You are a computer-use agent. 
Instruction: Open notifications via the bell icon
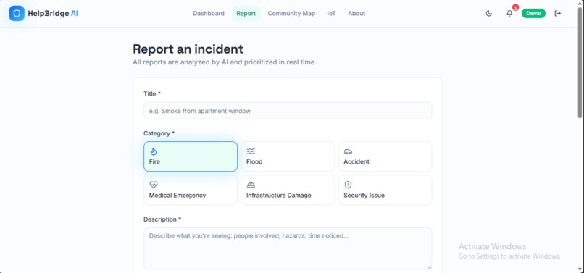tap(509, 14)
